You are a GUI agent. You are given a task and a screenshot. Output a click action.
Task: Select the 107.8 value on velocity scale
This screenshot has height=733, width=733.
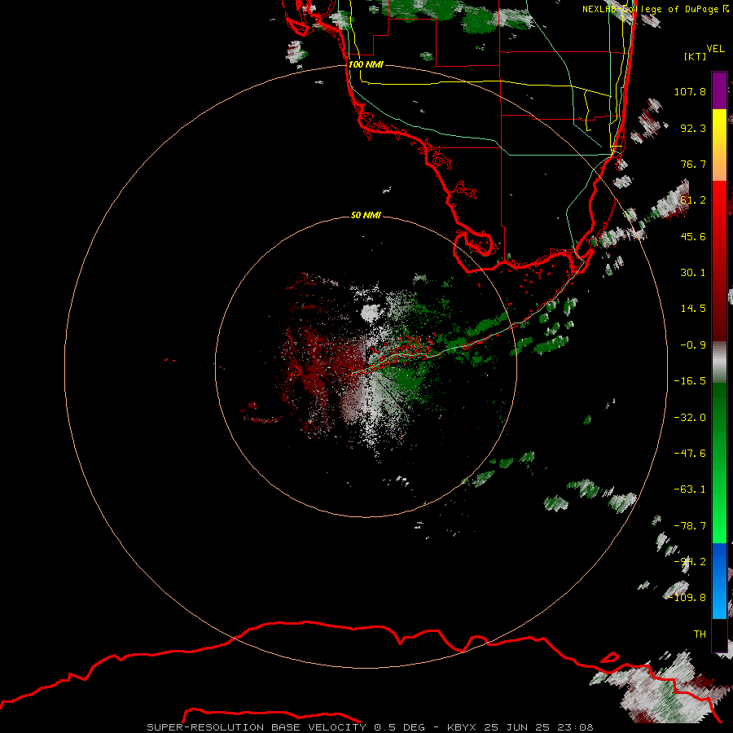click(x=690, y=91)
